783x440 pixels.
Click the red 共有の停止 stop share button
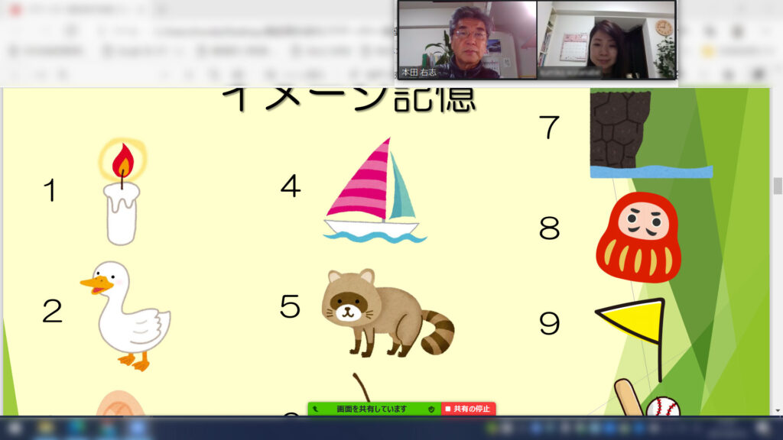(469, 409)
